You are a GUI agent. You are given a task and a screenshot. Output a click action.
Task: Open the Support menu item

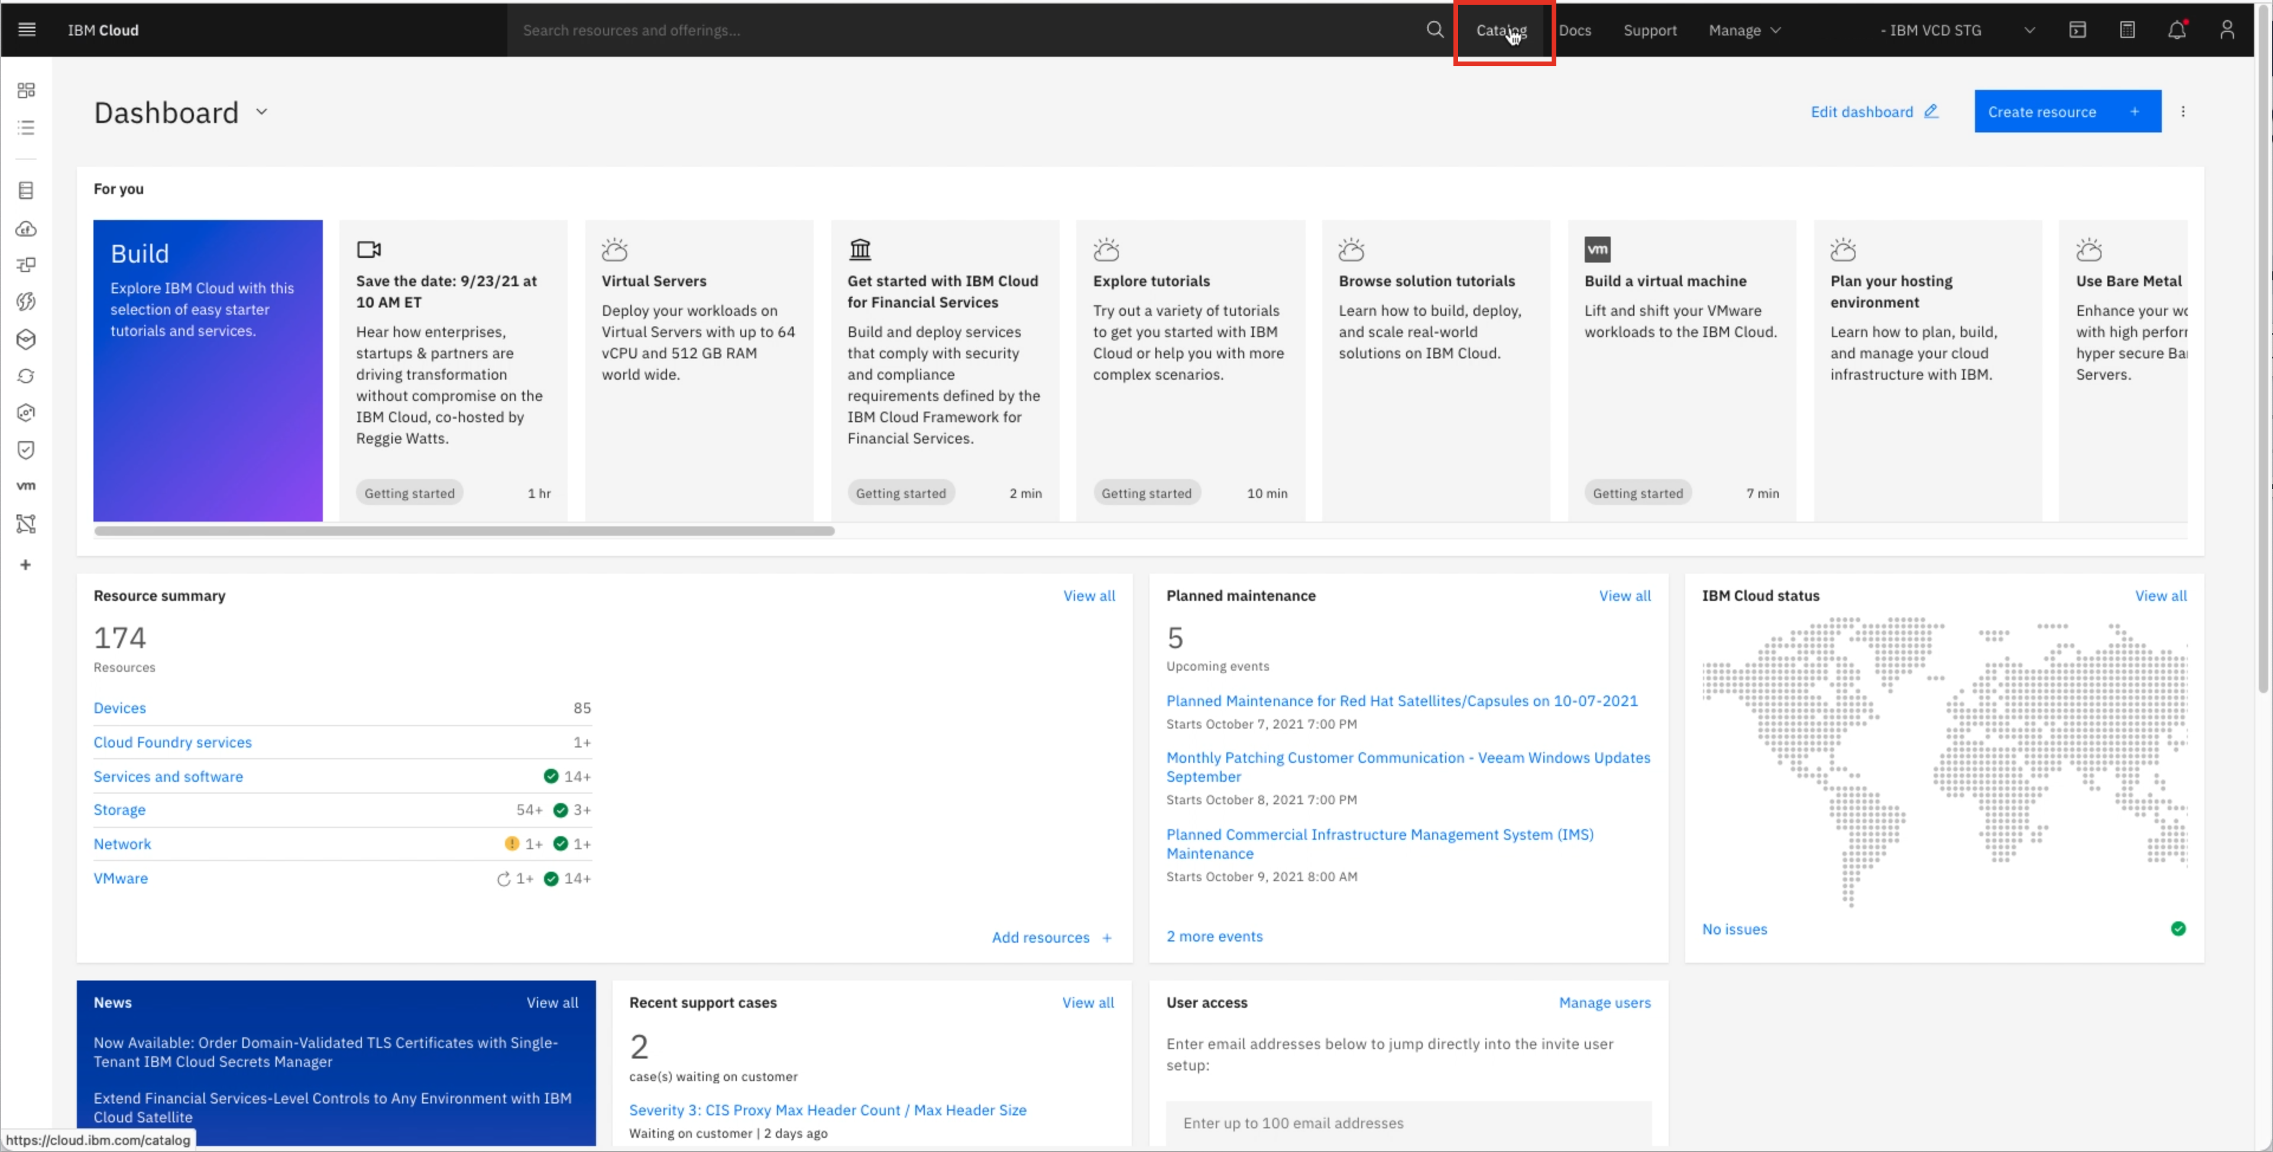(x=1649, y=30)
